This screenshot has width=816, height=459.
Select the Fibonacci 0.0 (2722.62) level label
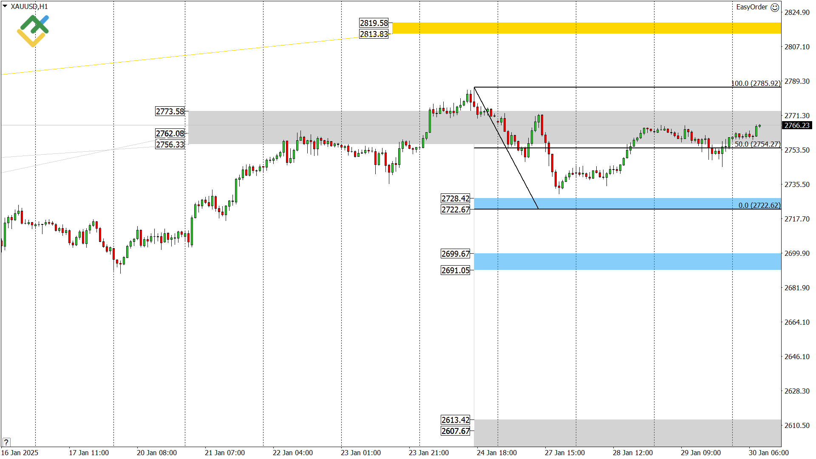(759, 205)
